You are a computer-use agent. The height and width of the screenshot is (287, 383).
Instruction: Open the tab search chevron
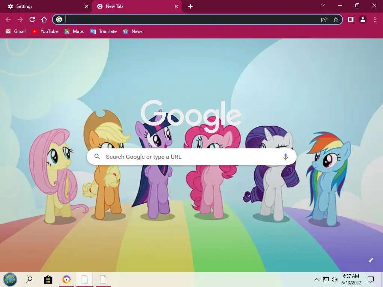point(323,5)
